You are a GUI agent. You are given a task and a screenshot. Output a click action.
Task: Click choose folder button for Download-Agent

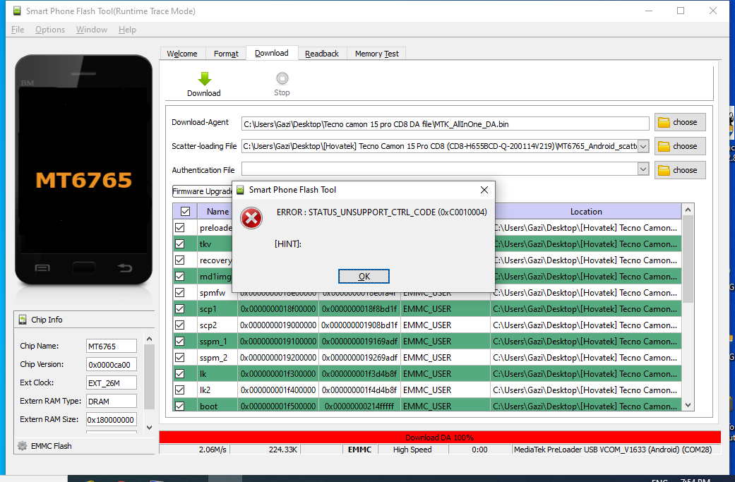click(x=680, y=122)
